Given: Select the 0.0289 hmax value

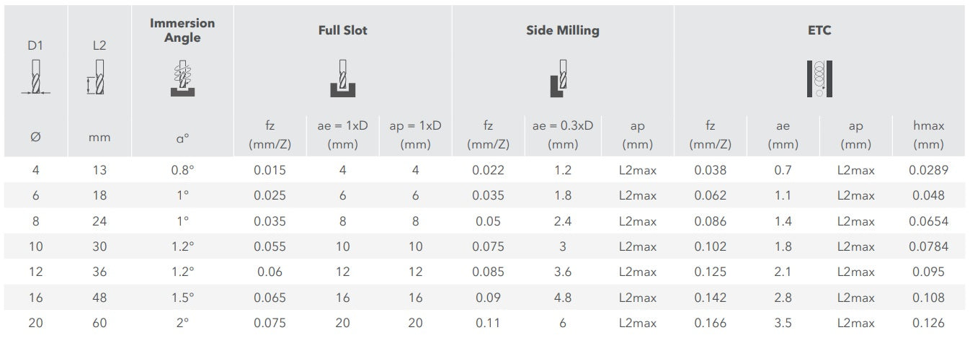Looking at the screenshot, I should pos(928,171).
